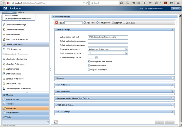182x127 pixels.
Task: Open the Help menu
Action: click(21, 12)
